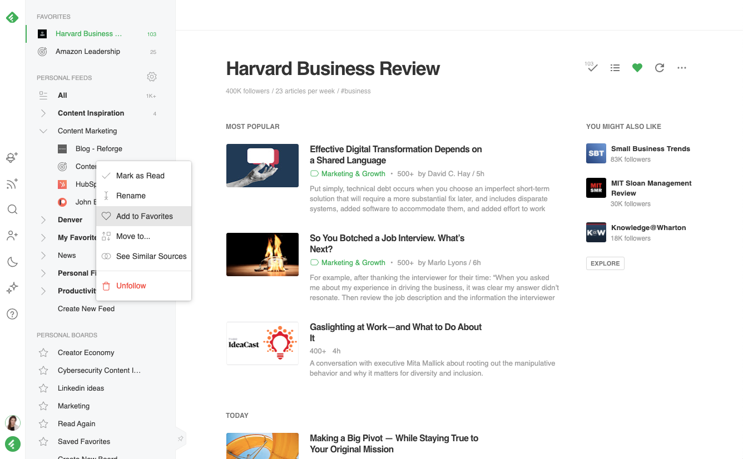Select See Similar Sources menu item

pos(143,256)
